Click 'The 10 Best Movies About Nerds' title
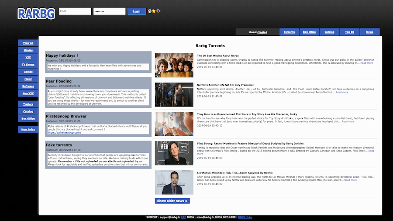Image resolution: width=393 pixels, height=221 pixels. point(218,56)
